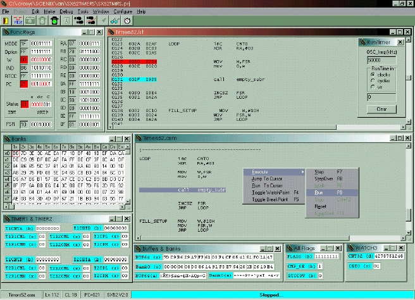Click the red-highlighted breakpoint line 0127 in listing
Screen dimensions: 415x300
[x=134, y=61]
